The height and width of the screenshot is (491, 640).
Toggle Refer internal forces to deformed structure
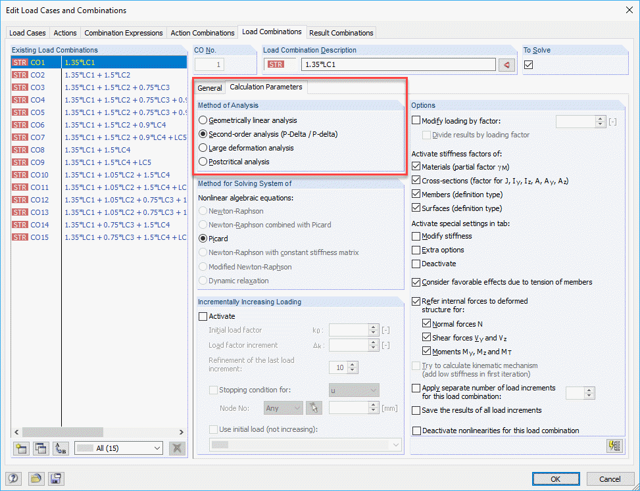tap(416, 301)
